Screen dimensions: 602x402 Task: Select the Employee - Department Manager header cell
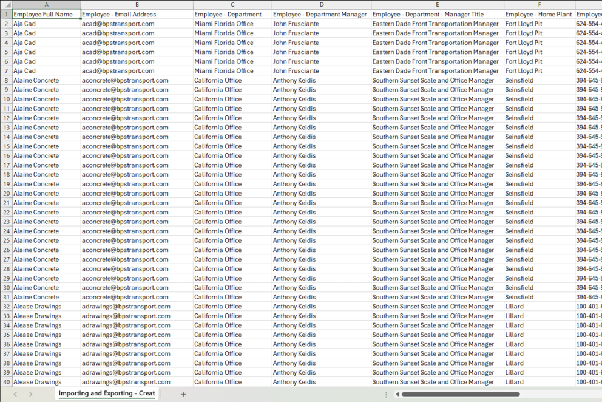coord(320,14)
